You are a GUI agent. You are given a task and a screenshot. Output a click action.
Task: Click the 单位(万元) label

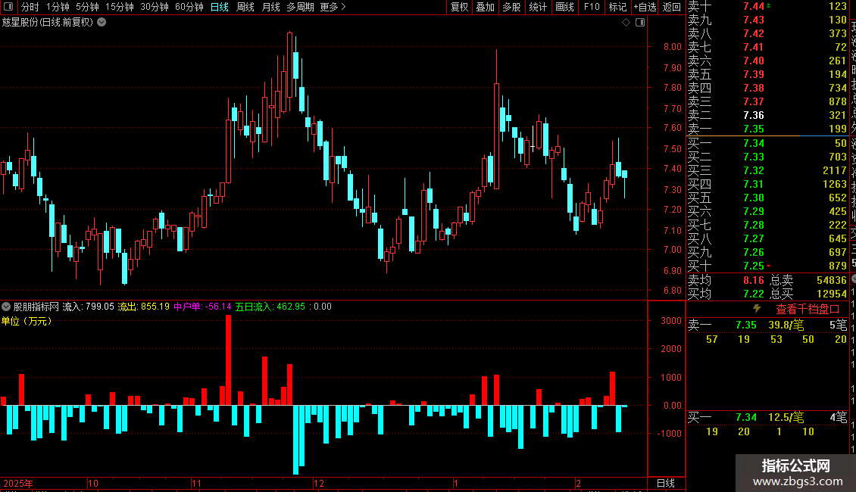(x=27, y=321)
